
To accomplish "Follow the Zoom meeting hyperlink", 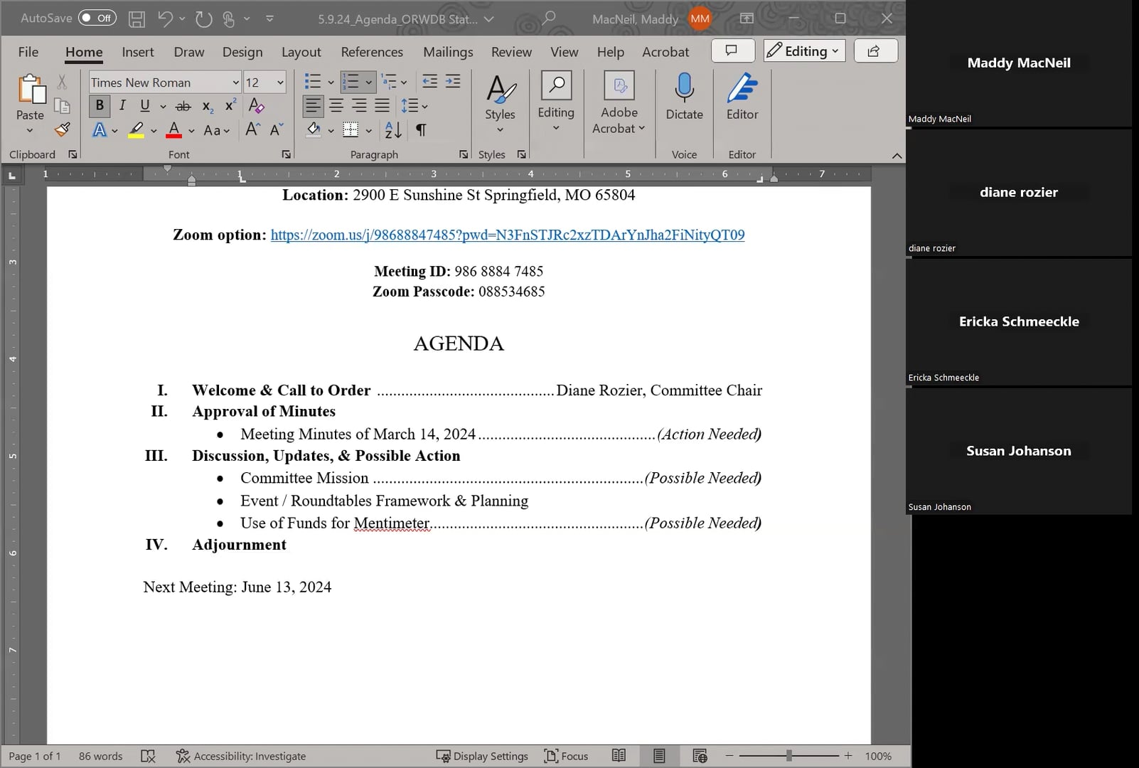I will [x=506, y=235].
